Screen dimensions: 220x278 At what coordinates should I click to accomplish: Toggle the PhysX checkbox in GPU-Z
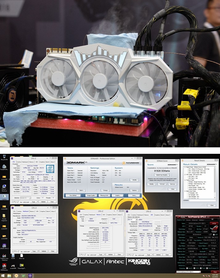[201, 268]
